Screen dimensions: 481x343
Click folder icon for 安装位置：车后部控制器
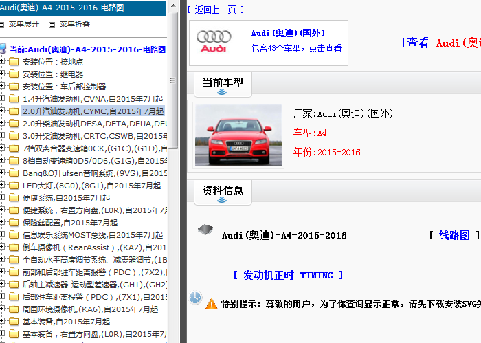point(14,87)
